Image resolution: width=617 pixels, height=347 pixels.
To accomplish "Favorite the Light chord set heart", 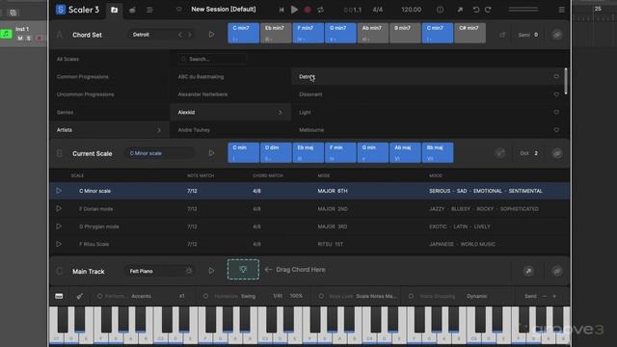I will click(x=556, y=112).
